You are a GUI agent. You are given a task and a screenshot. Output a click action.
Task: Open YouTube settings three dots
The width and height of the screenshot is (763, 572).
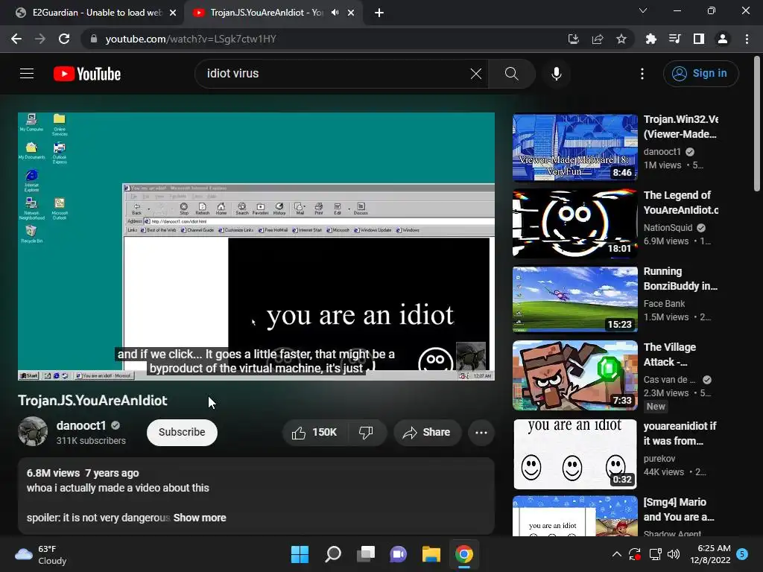pos(642,74)
